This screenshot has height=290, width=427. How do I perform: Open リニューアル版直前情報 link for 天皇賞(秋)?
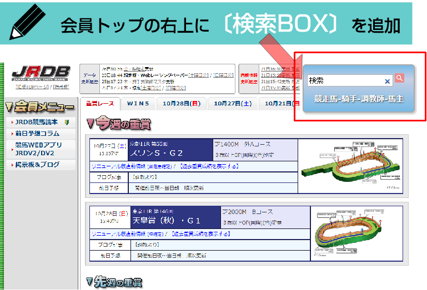(128, 234)
